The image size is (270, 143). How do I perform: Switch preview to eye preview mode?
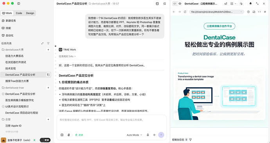(x=180, y=4)
